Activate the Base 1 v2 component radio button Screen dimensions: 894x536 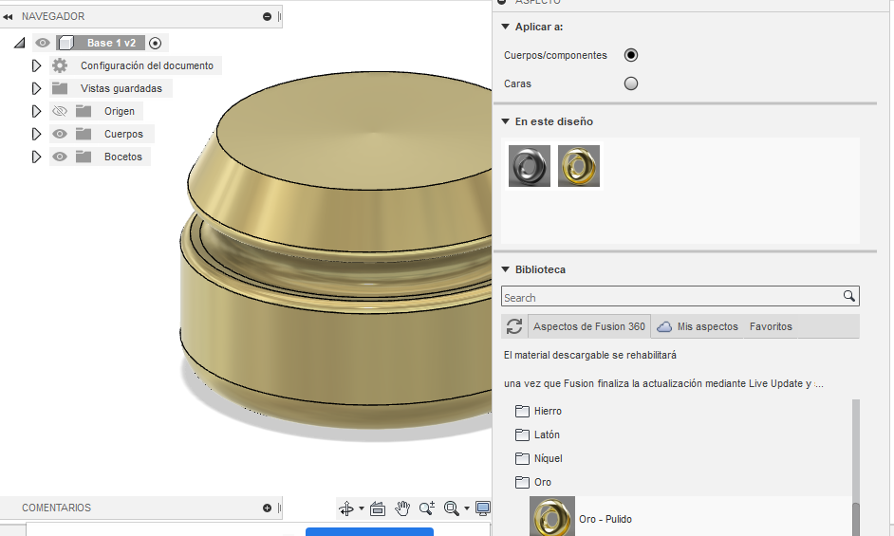[x=155, y=43]
